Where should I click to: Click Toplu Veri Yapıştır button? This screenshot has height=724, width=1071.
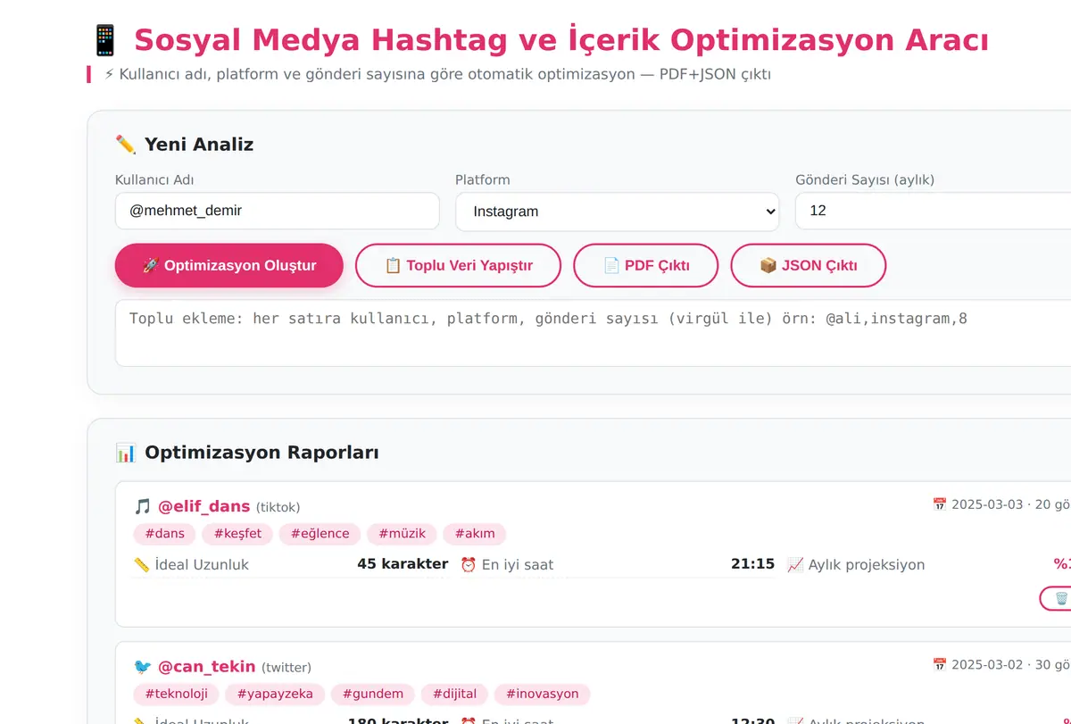(x=458, y=265)
